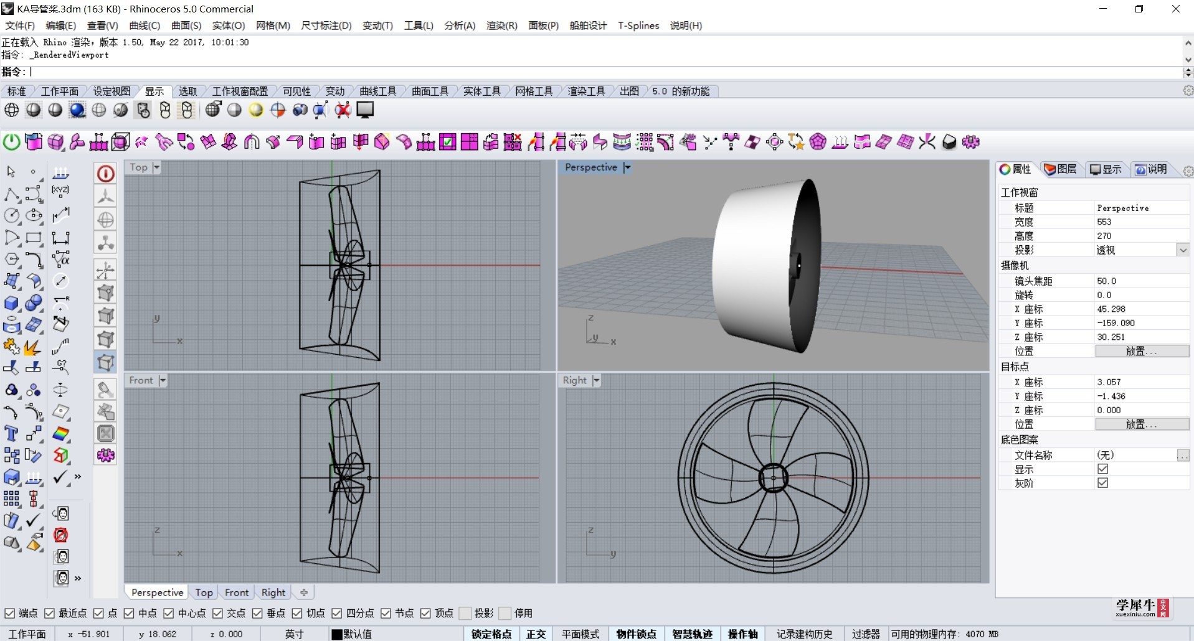Open the Perspective viewport dropdown arrow

(x=627, y=167)
